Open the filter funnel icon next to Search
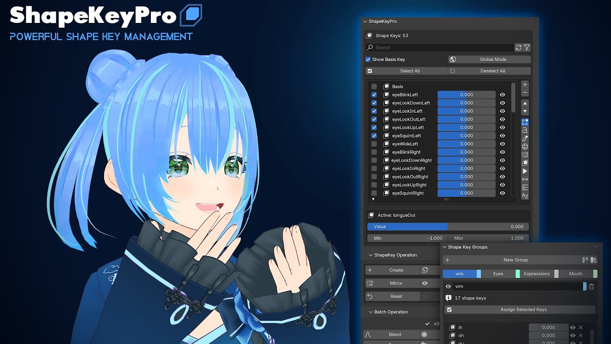 [527, 47]
